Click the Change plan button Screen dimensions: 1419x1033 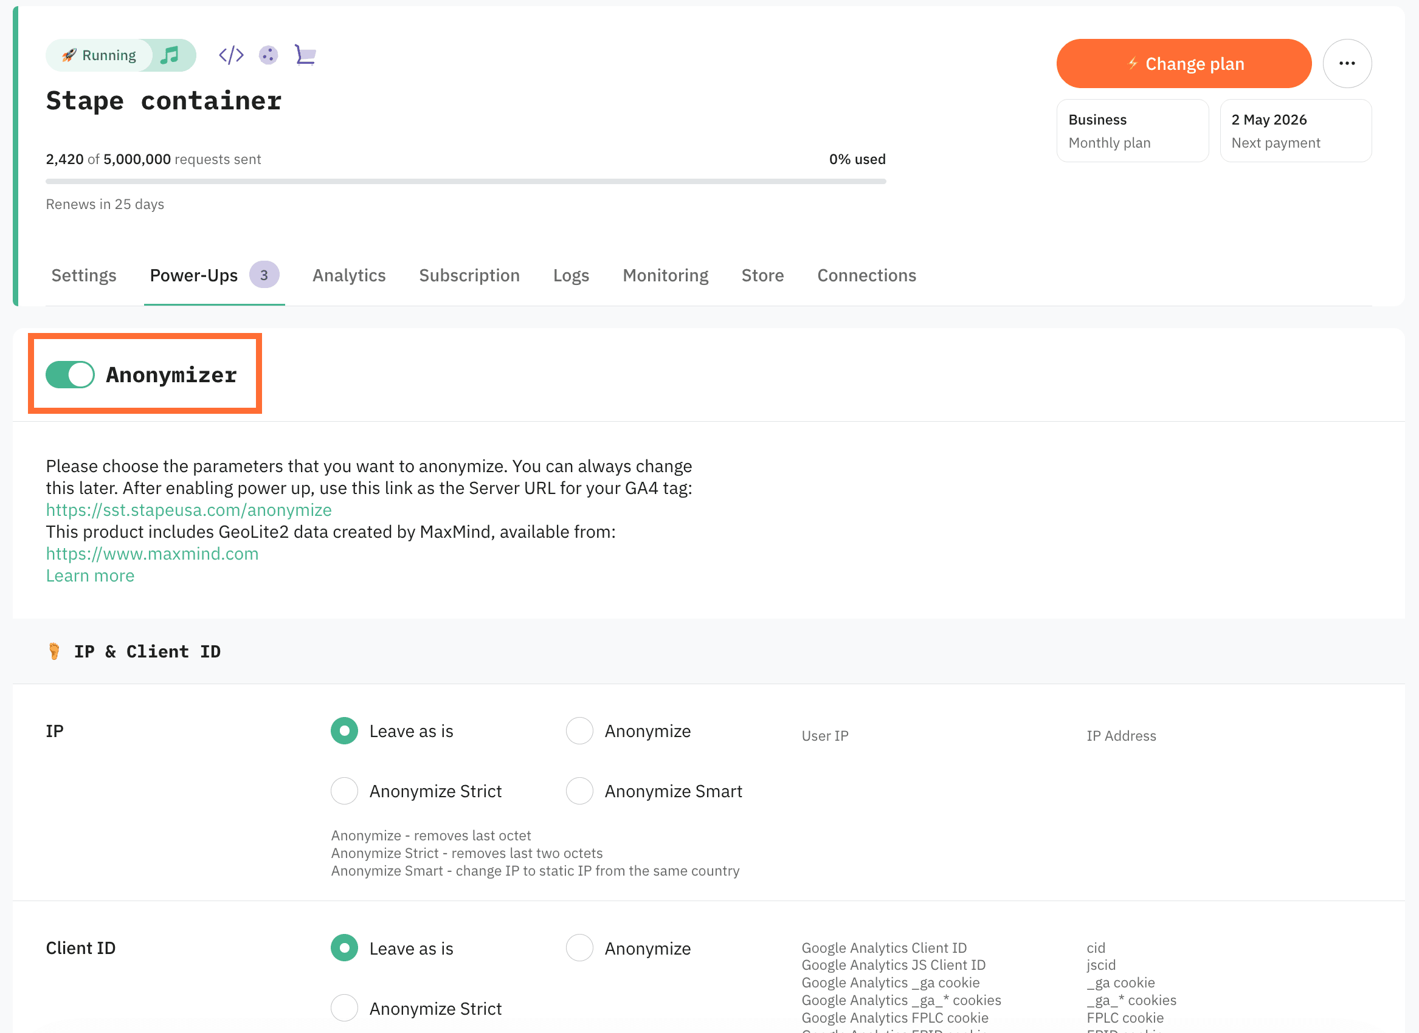point(1183,63)
